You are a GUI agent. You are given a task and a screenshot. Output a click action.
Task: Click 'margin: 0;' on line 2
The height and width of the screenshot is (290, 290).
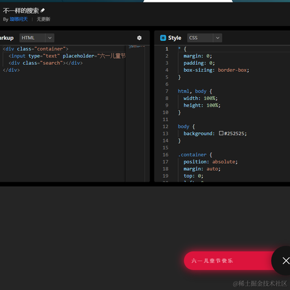click(198, 56)
